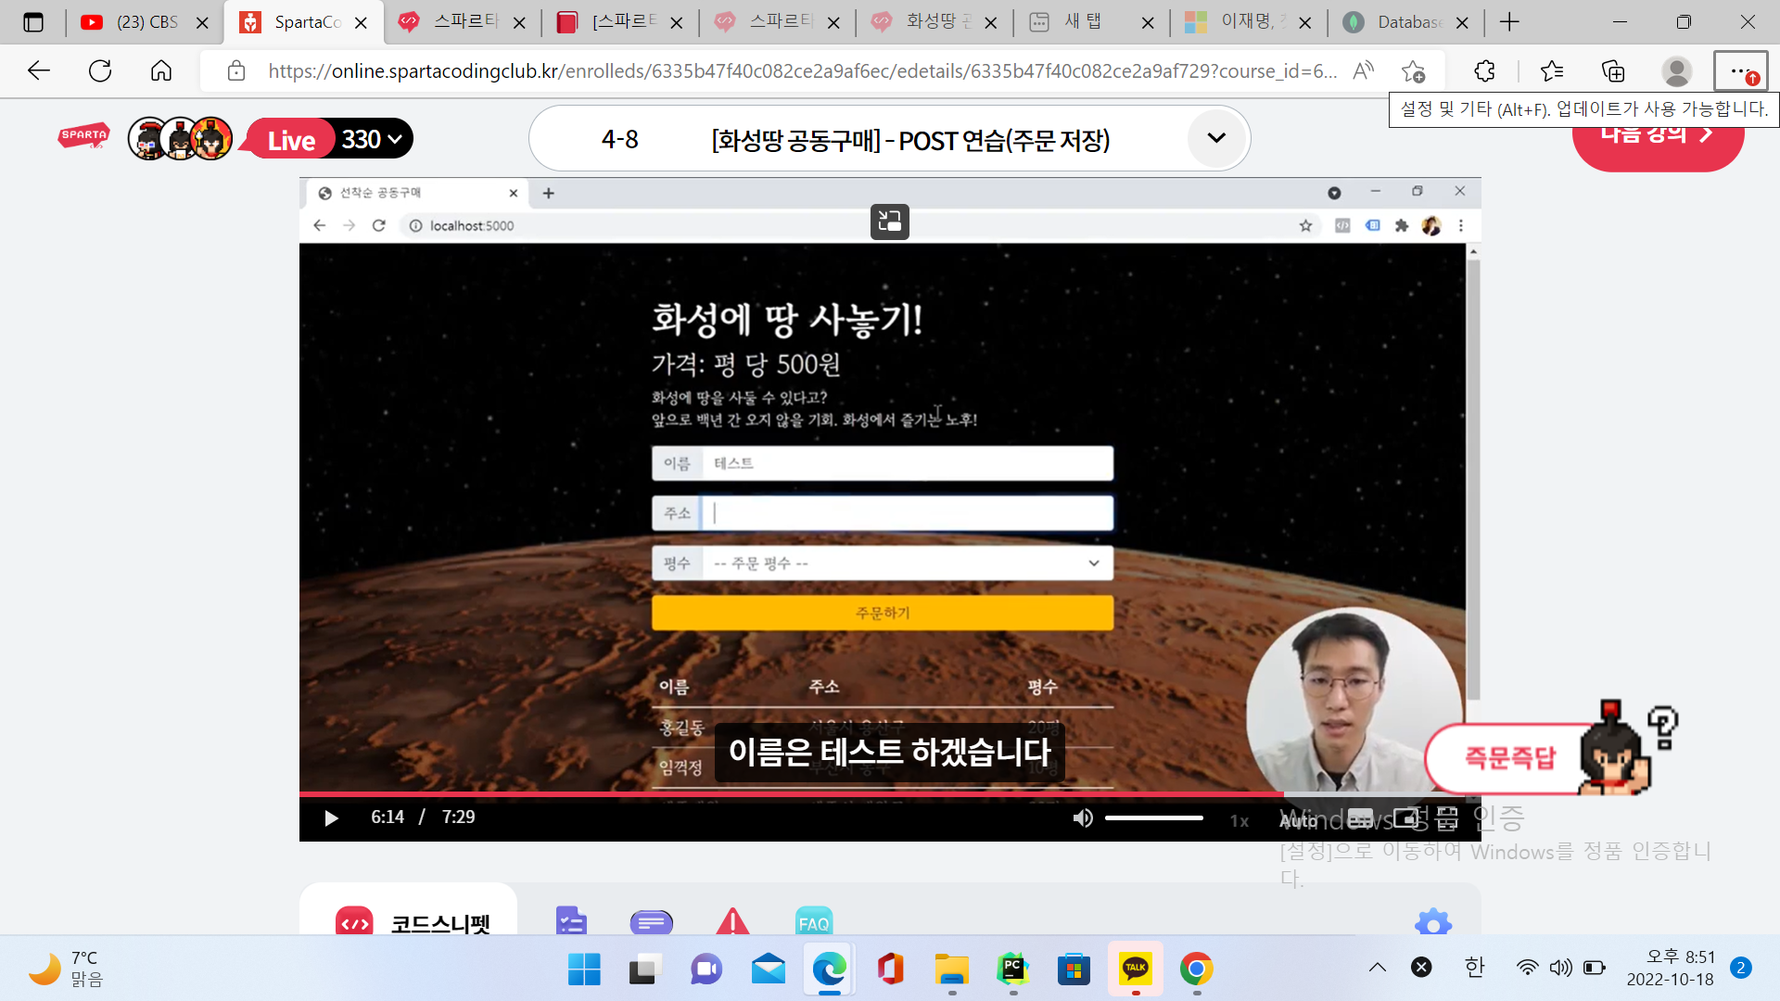
Task: Open the checklist/homework tab icon
Action: (571, 921)
